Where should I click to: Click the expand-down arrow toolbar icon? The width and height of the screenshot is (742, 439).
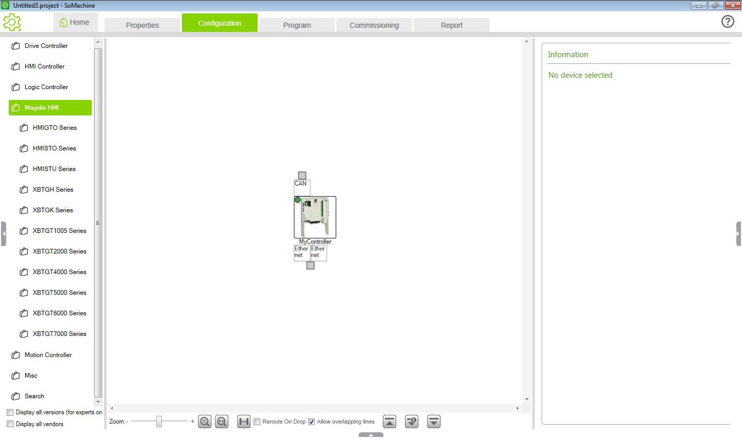(x=434, y=421)
